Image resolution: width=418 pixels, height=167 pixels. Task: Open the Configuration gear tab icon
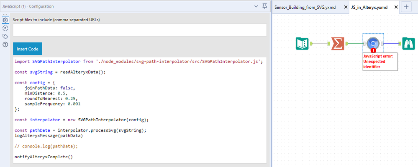(x=5, y=20)
